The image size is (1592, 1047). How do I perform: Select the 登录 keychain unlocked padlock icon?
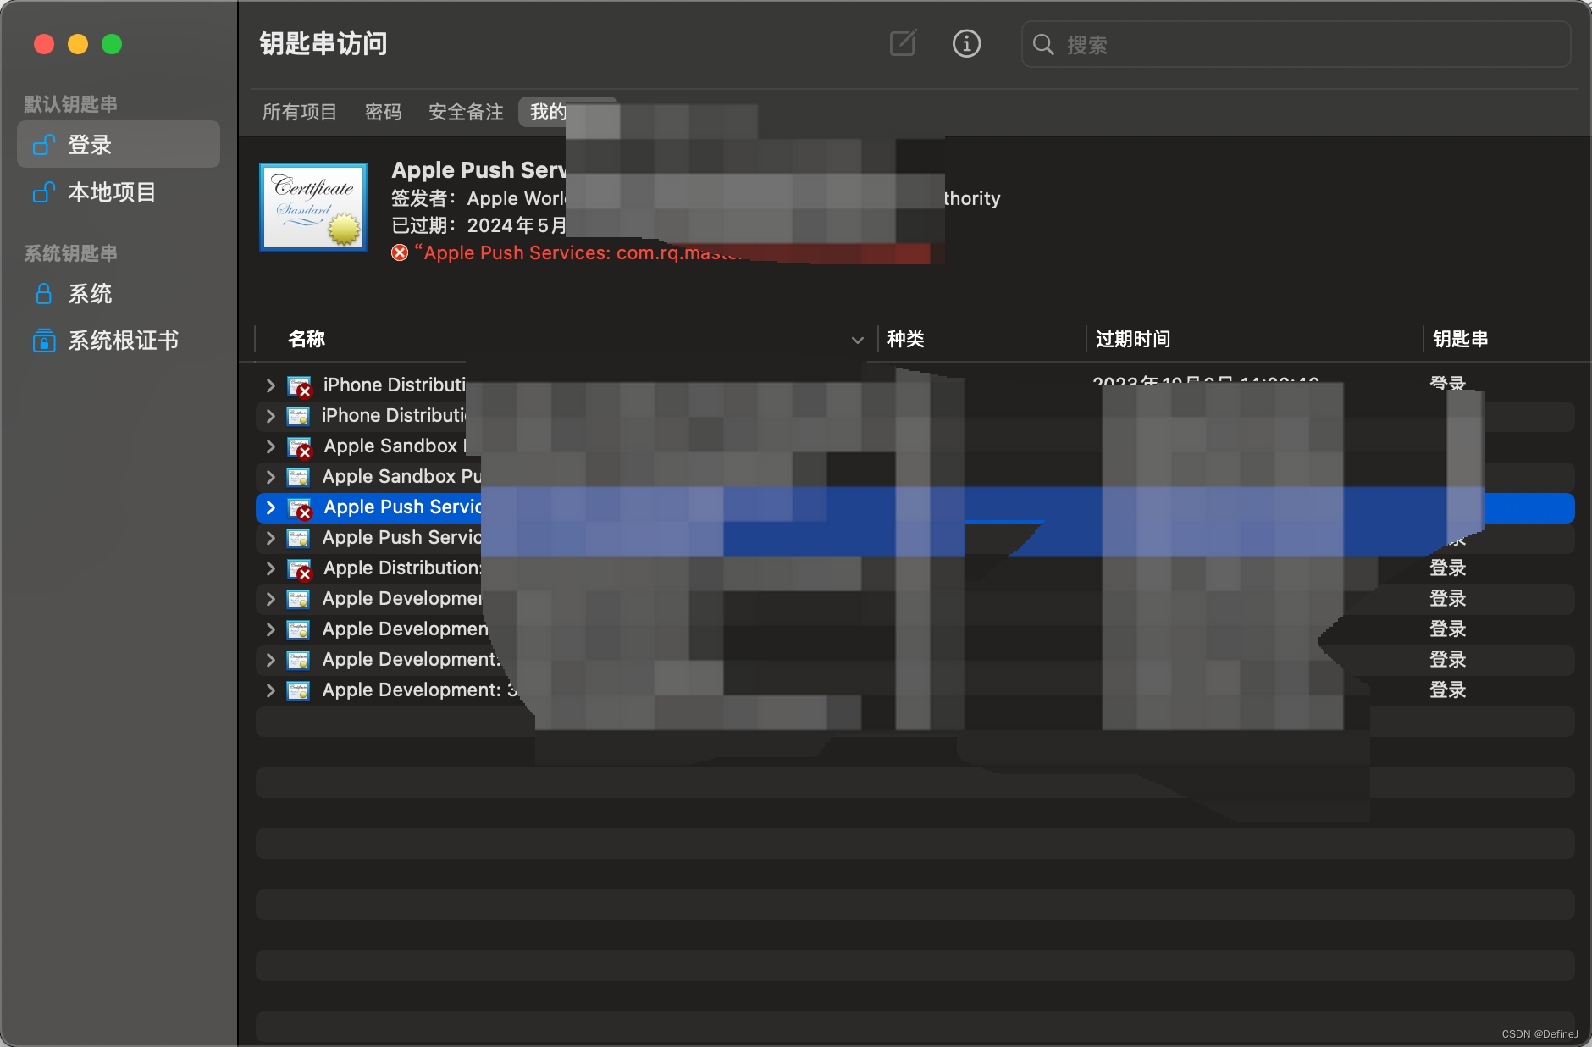pyautogui.click(x=44, y=145)
